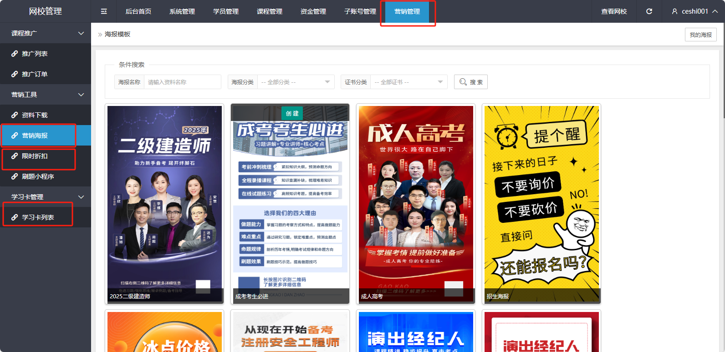Open the 学员管理 menu
Viewport: 725px width, 352px height.
point(226,11)
